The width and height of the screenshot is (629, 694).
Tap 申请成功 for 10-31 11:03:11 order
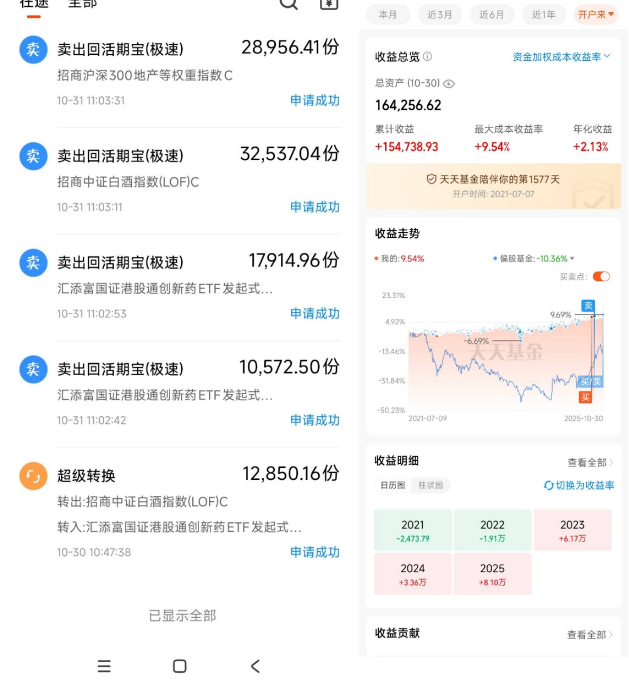(x=315, y=207)
